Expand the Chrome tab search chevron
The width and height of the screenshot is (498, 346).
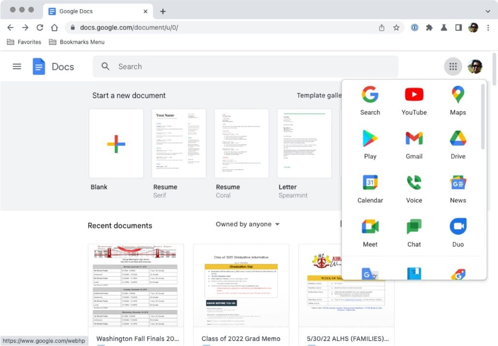487,11
